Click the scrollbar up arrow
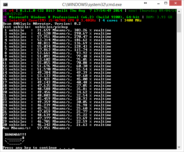The width and height of the screenshot is (184, 152). (x=179, y=11)
